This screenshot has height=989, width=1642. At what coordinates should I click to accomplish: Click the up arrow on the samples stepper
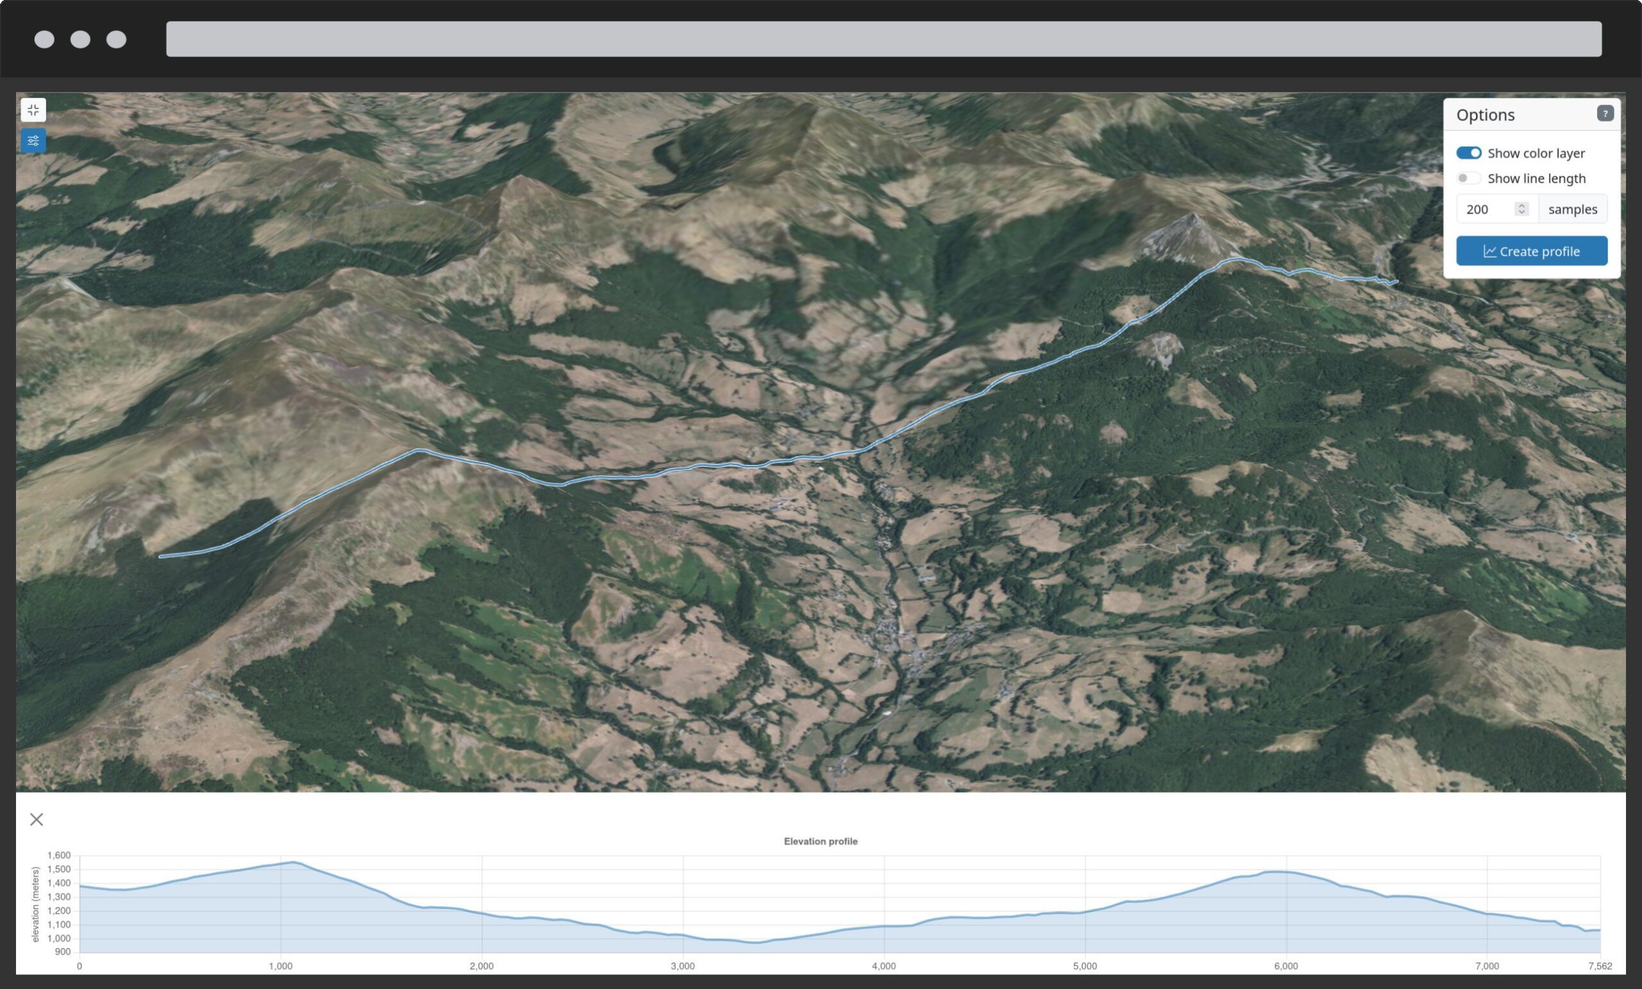(x=1522, y=205)
